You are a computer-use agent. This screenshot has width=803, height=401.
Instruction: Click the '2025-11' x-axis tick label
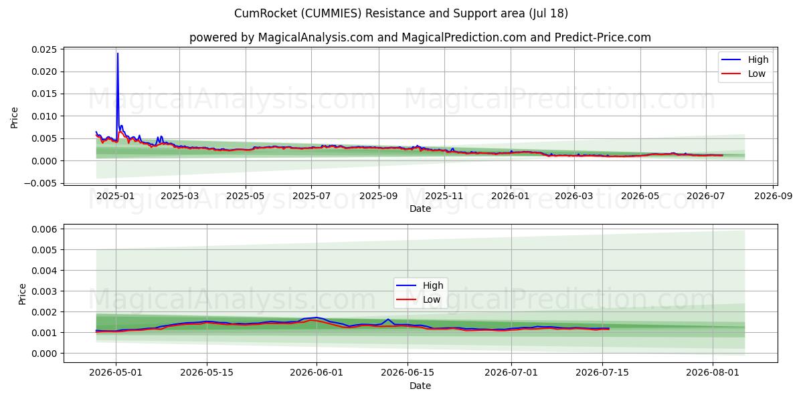[444, 196]
